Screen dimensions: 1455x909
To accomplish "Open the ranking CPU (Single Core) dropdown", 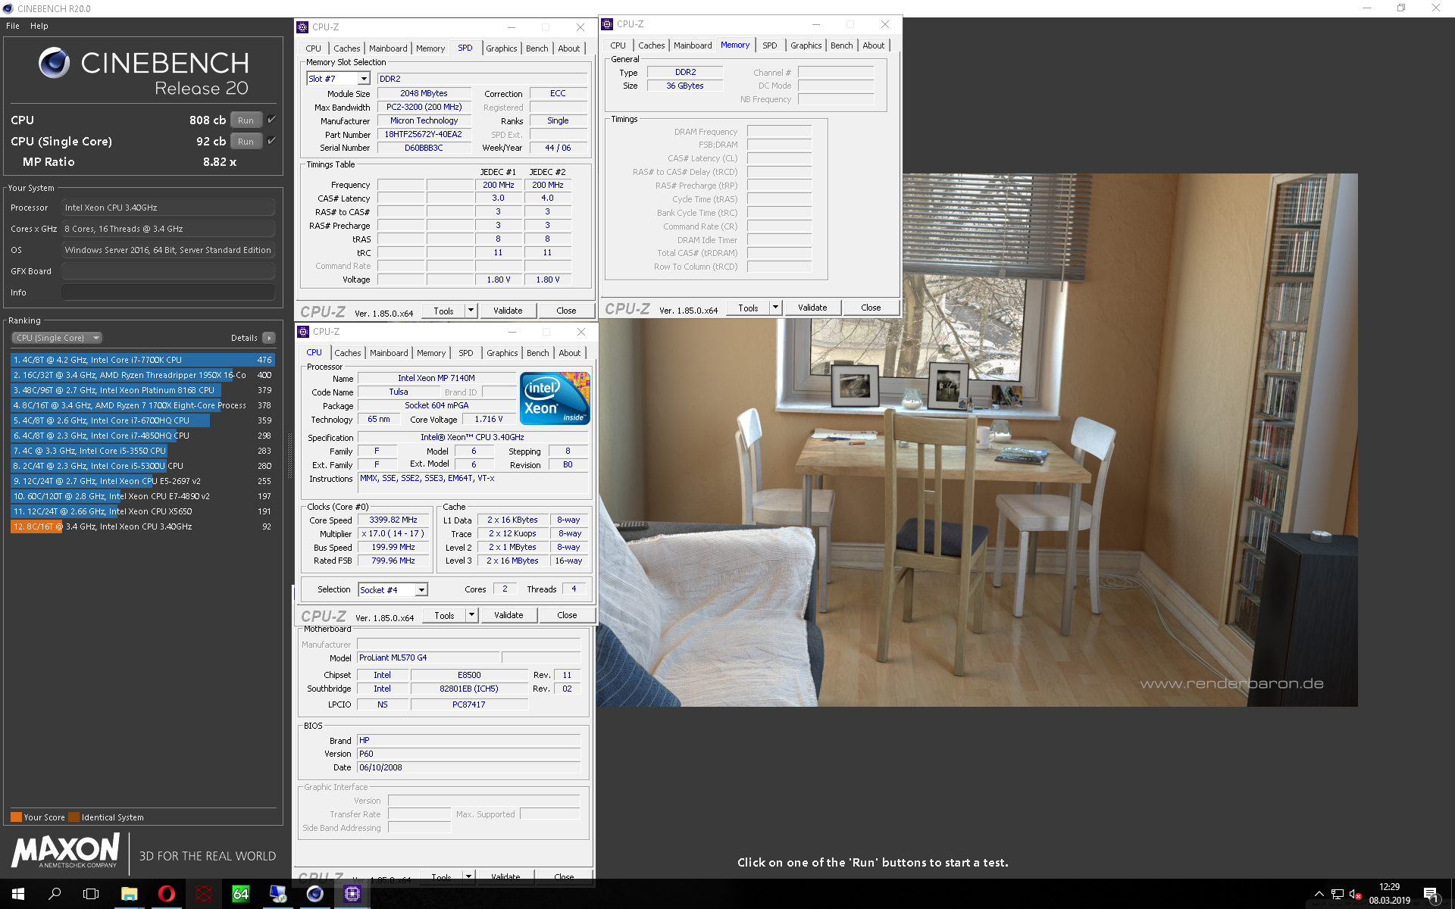I will coord(57,338).
